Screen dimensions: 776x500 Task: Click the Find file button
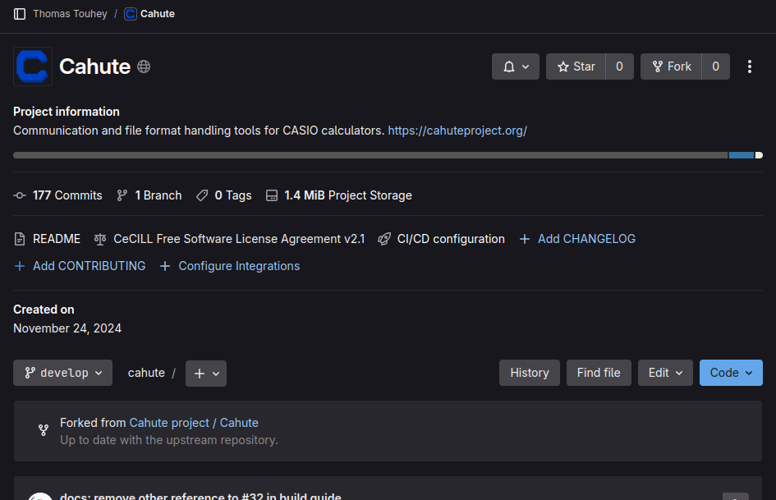click(x=599, y=373)
